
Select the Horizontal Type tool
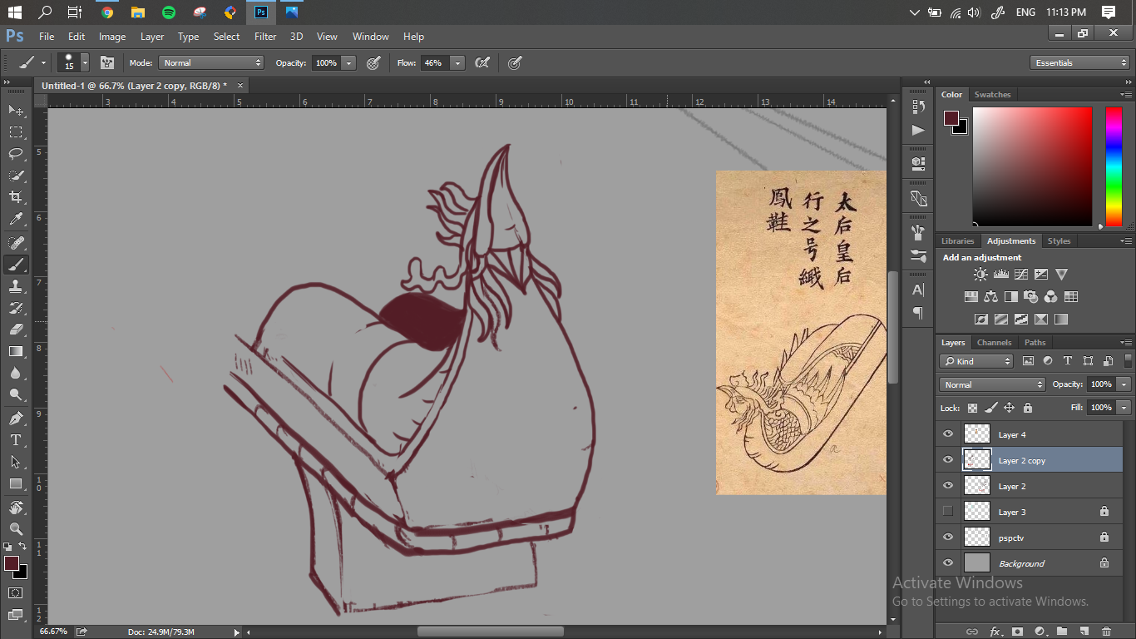16,440
